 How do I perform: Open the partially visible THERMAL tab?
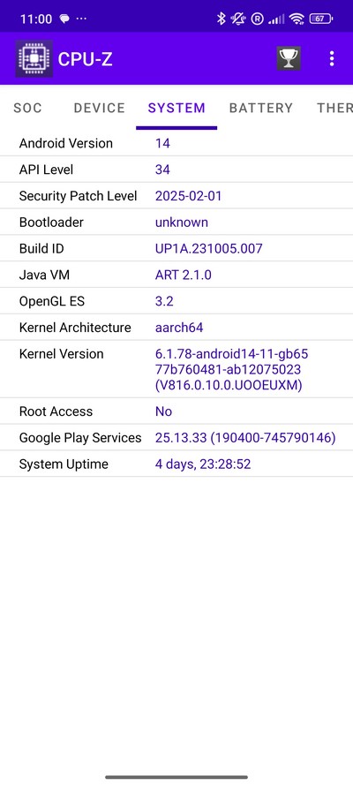(x=334, y=108)
